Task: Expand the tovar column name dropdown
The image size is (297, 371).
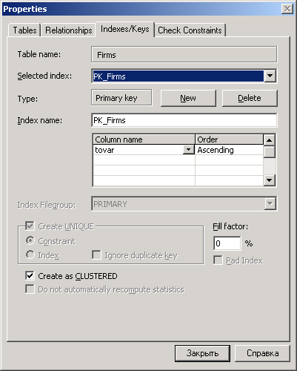Action: [x=189, y=150]
